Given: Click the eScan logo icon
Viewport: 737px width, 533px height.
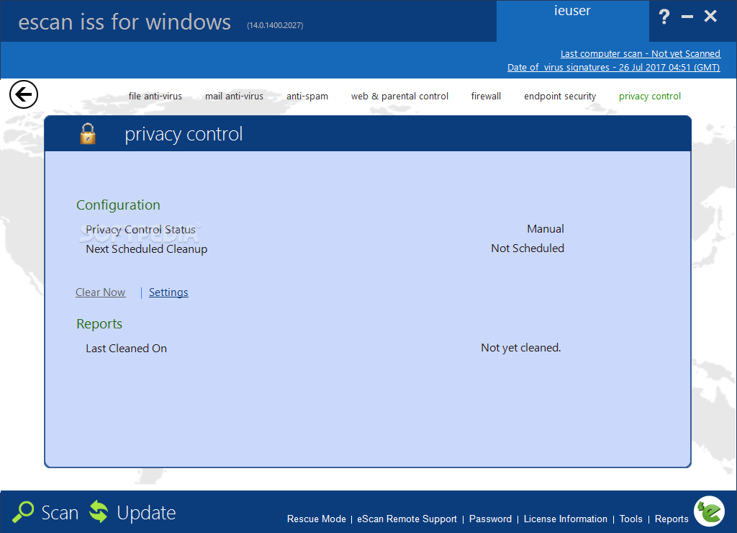Looking at the screenshot, I should tap(709, 511).
